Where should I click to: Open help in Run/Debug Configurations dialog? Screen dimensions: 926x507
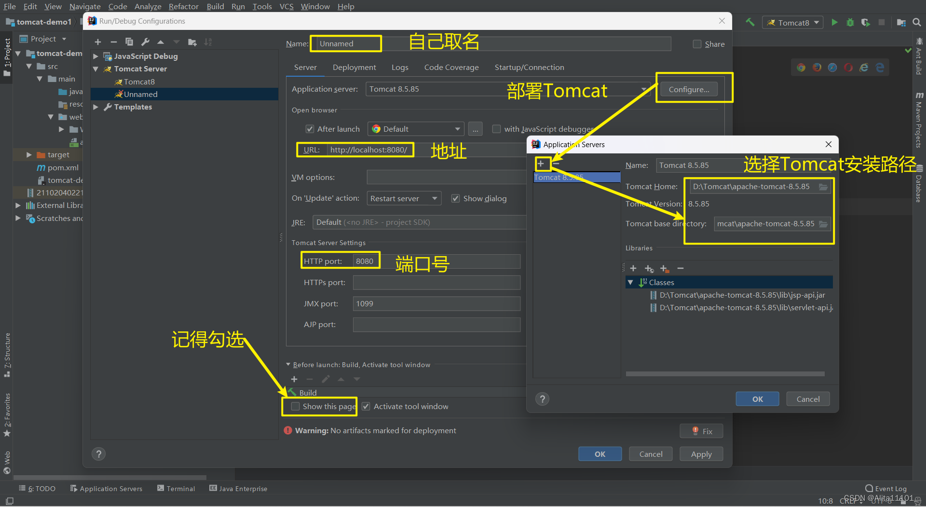[x=98, y=454]
